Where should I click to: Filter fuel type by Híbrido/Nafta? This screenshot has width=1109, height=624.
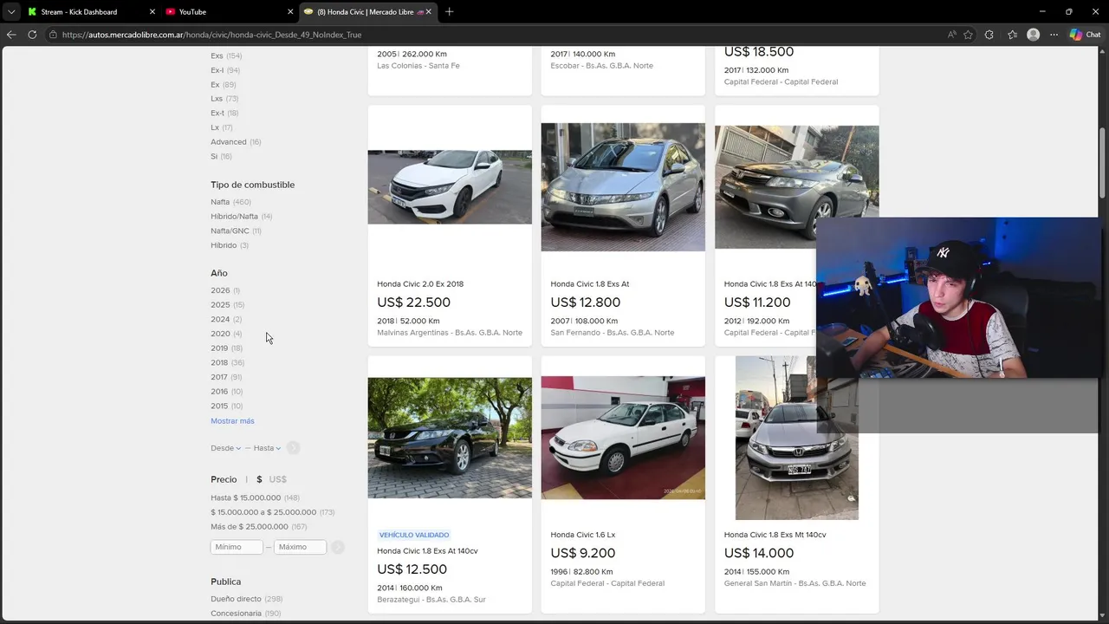pyautogui.click(x=241, y=217)
